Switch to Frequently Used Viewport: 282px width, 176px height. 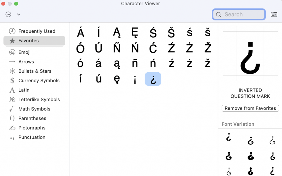[x=37, y=31]
